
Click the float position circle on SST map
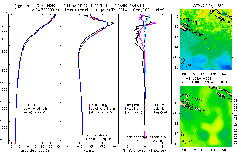tap(206, 40)
